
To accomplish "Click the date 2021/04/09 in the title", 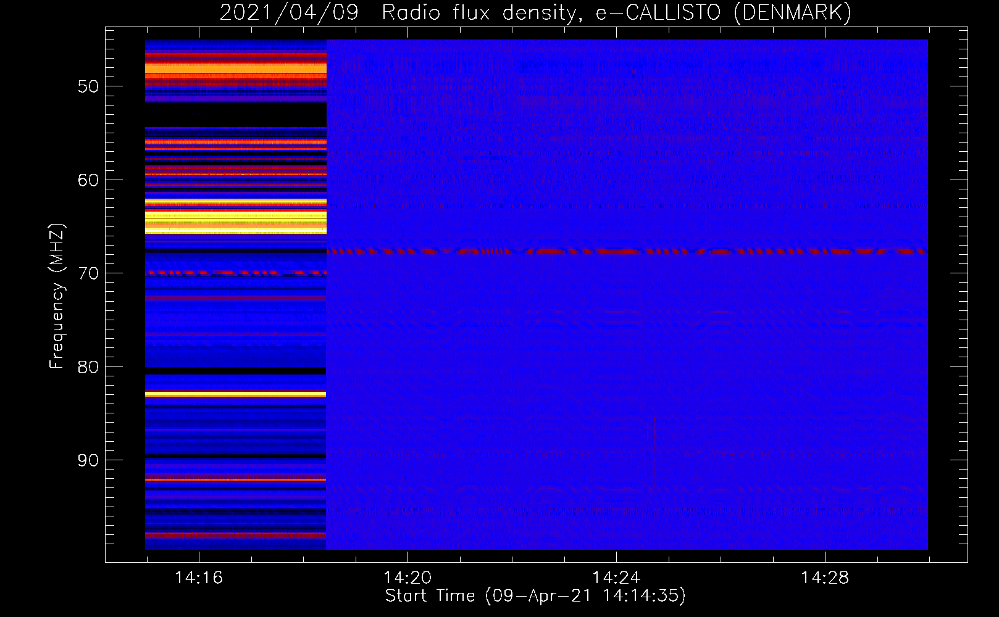I will pyautogui.click(x=289, y=12).
